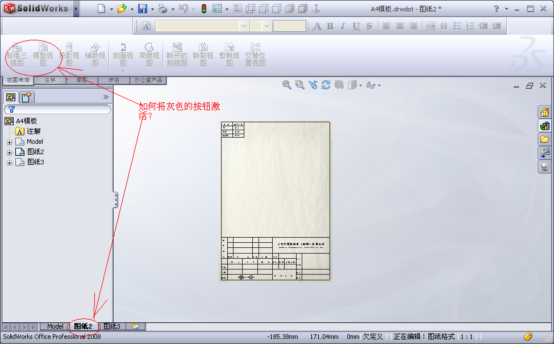Viewport: 554px width, 344px height.
Task: Switch to PropertyManager tab icon
Action: pos(26,97)
